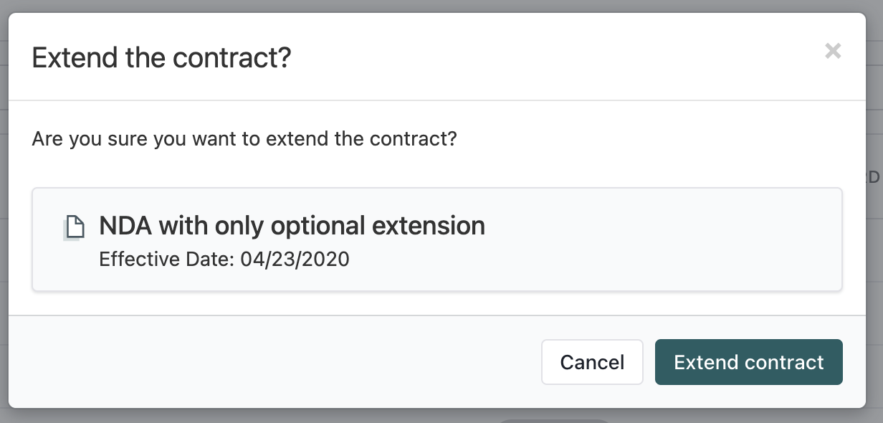Click the 'Extend the contract?' dialog heading
This screenshot has width=883, height=423.
(x=162, y=57)
